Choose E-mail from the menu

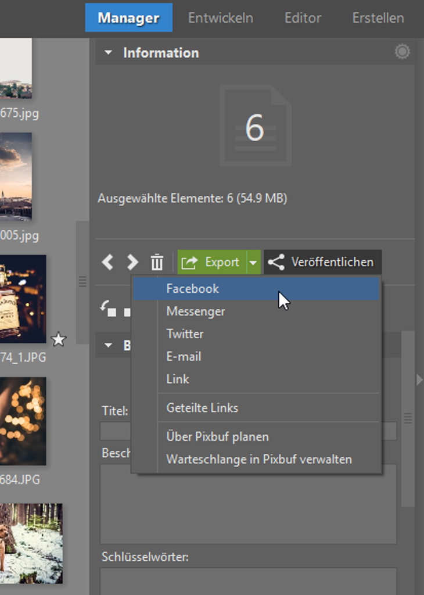[x=184, y=357]
